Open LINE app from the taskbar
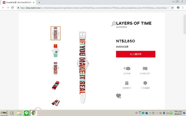 pyautogui.click(x=26, y=113)
